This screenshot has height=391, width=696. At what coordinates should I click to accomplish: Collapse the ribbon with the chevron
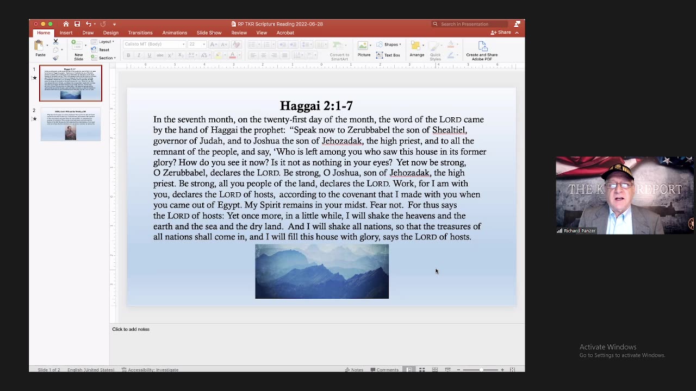click(517, 33)
